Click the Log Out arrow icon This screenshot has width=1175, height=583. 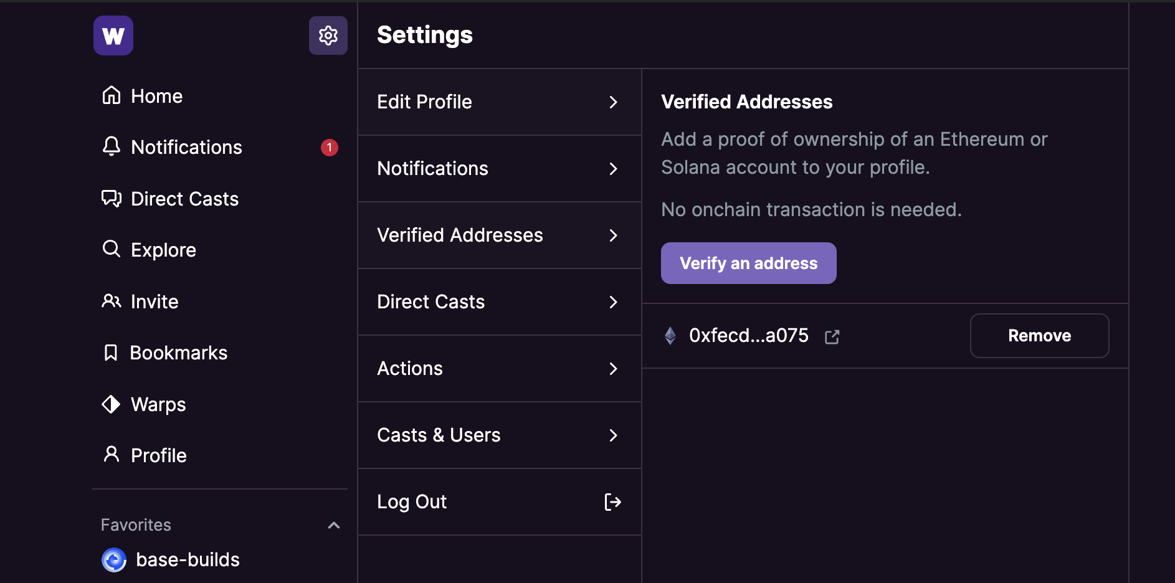tap(613, 502)
